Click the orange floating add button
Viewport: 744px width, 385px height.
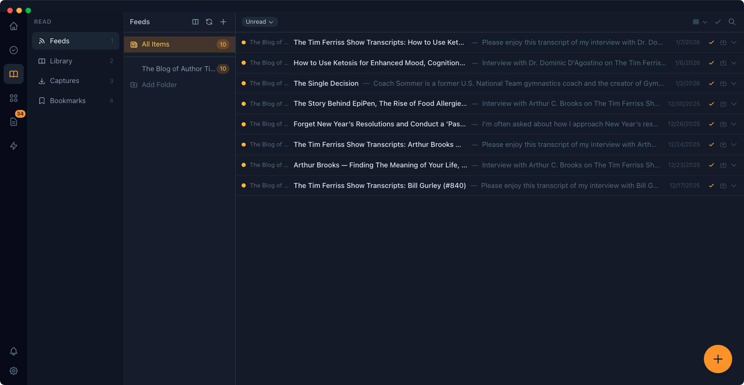coord(718,359)
